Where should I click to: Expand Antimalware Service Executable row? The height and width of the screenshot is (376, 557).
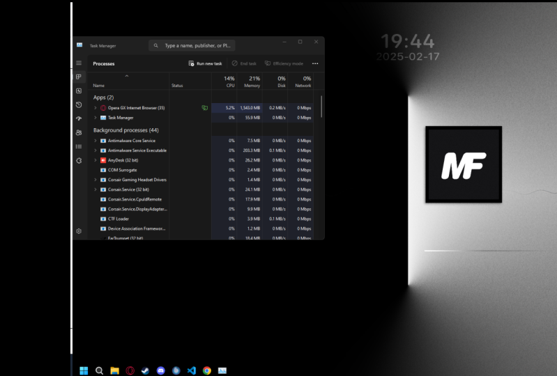coord(96,150)
